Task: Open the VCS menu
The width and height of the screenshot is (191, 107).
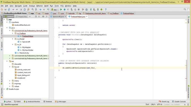Action: click(62, 6)
